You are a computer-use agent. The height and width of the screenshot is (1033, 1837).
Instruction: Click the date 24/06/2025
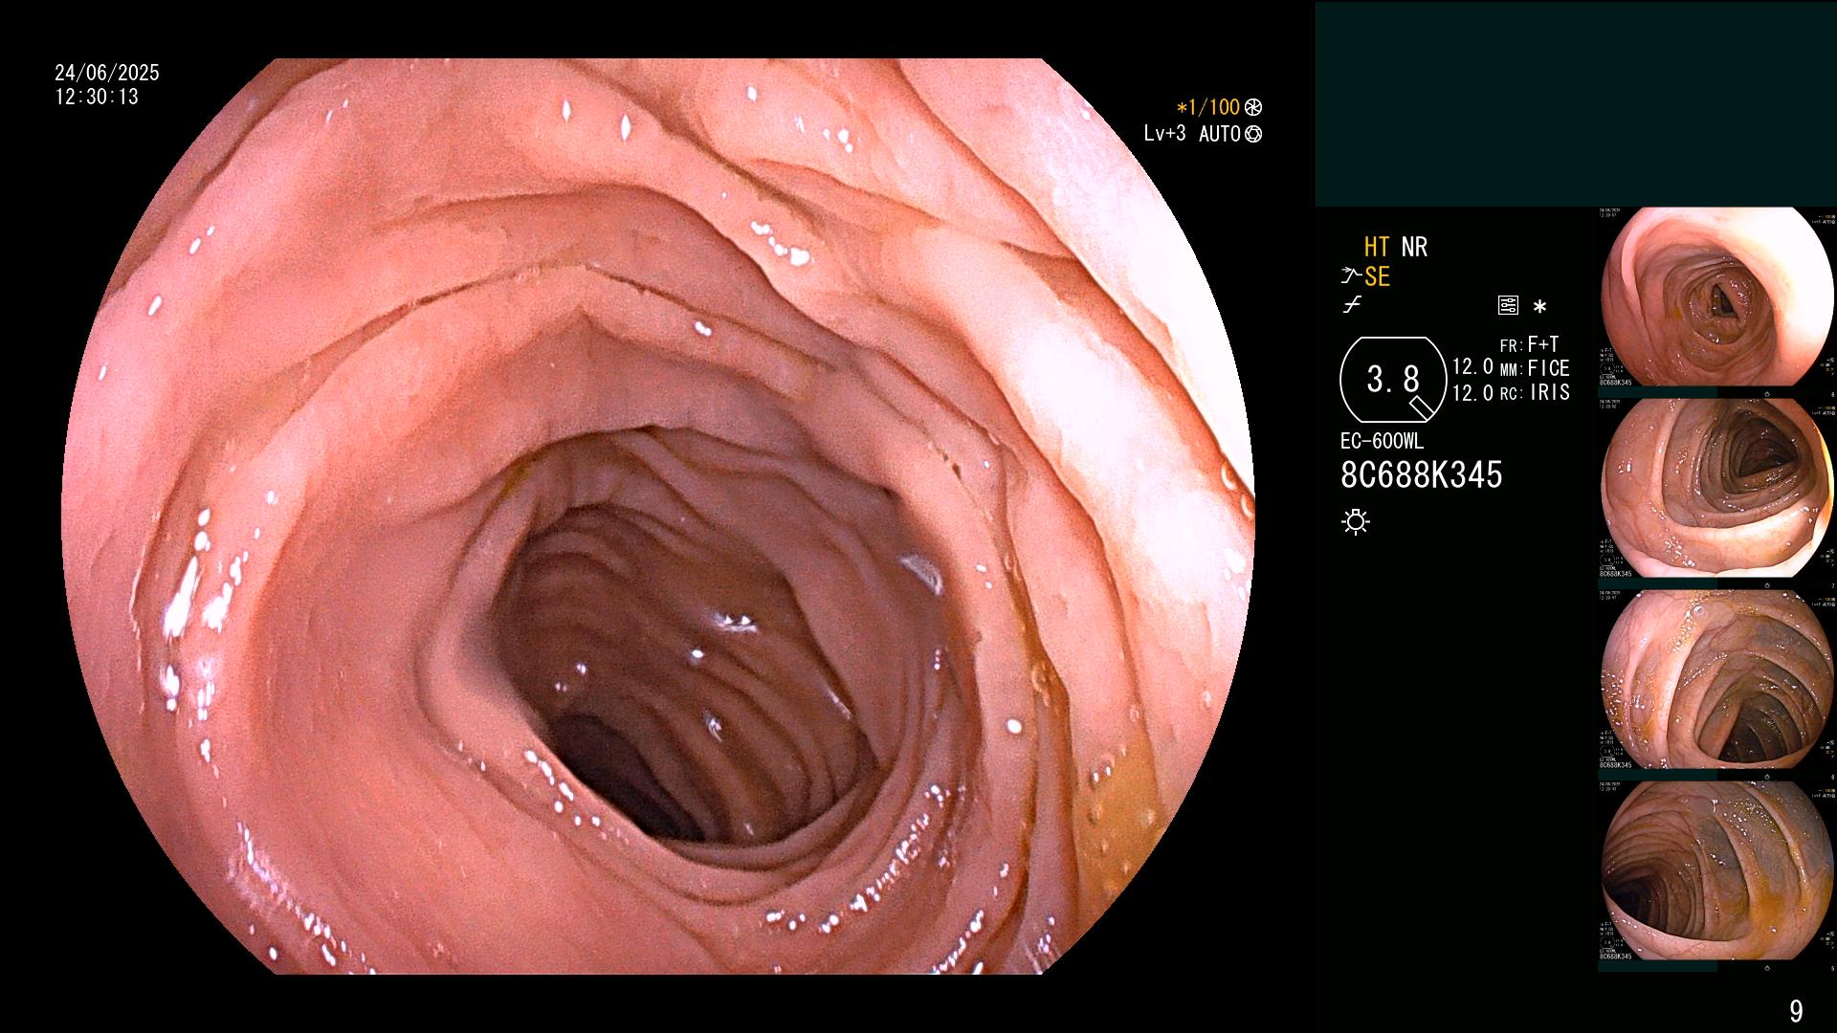pos(107,74)
